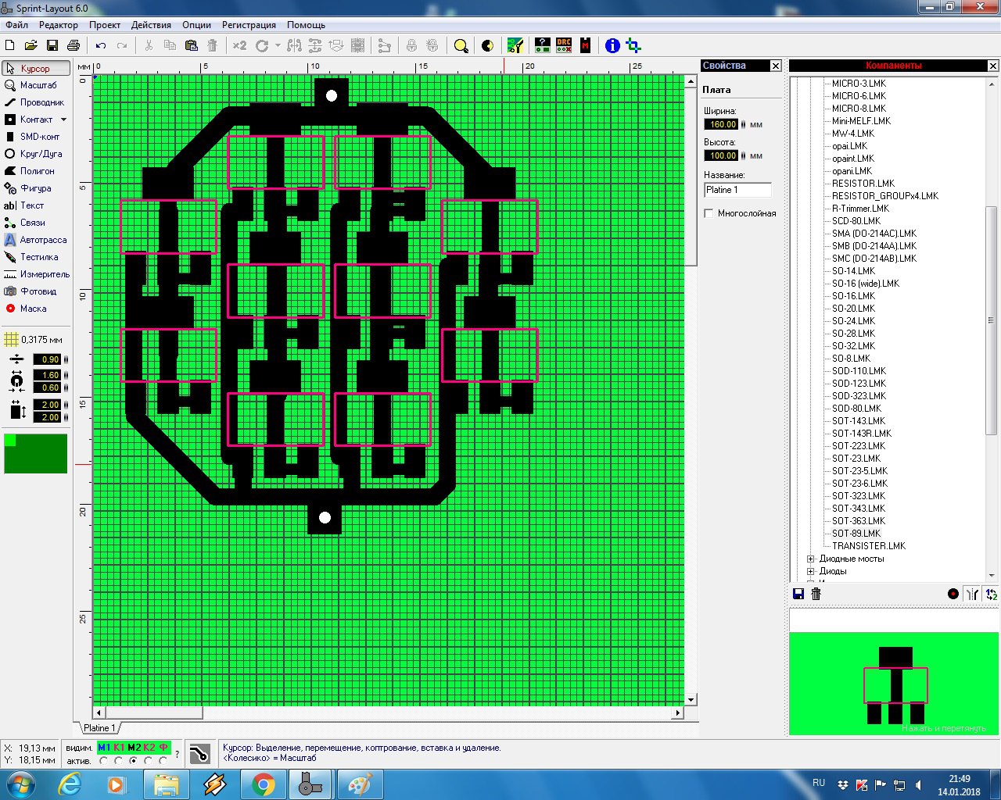1001x800 pixels.
Task: Expand the Диодные мосты tree folder
Action: [811, 559]
